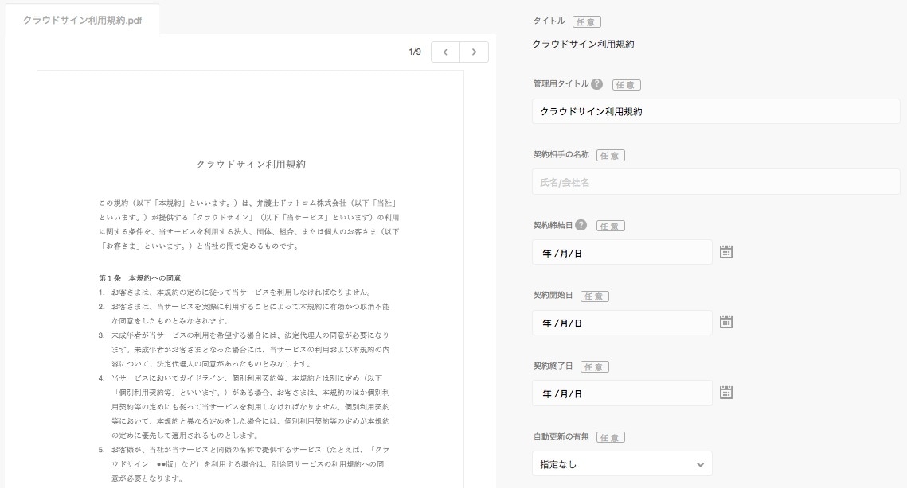This screenshot has height=488, width=907.
Task: Click the 契約相手の名称 input field
Action: (x=716, y=182)
